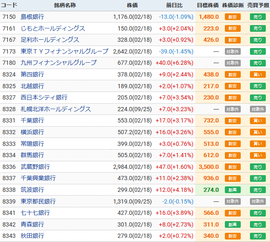This screenshot has width=270, height=242.
Task: Click the 売り badge for 武蔵野銀行
Action: [258, 167]
